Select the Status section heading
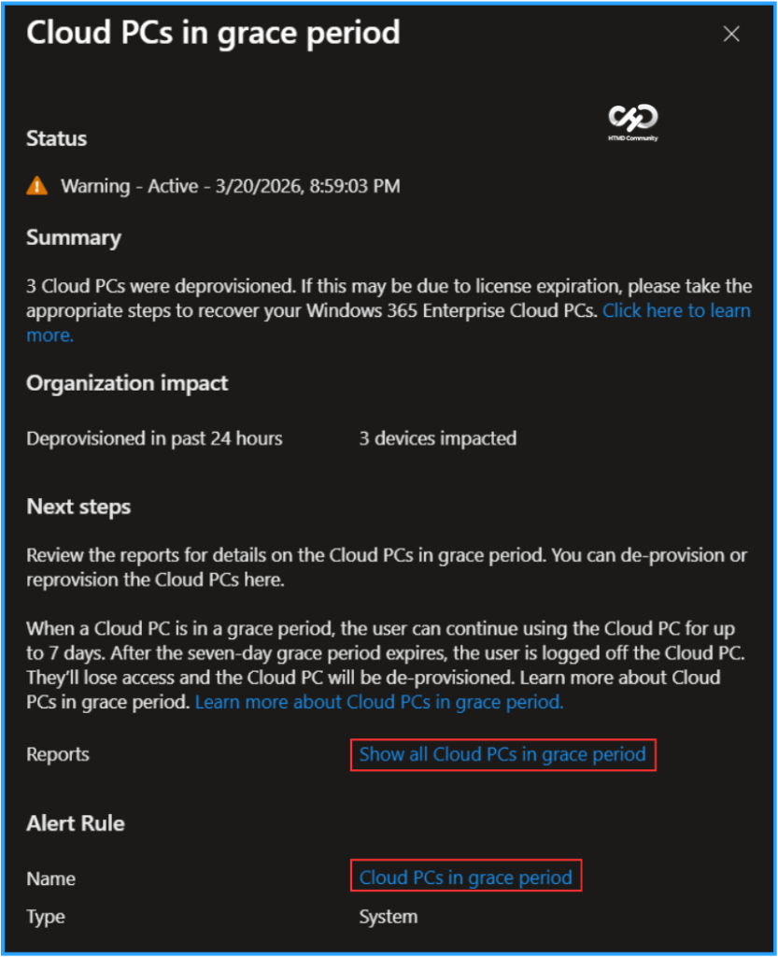 (56, 138)
